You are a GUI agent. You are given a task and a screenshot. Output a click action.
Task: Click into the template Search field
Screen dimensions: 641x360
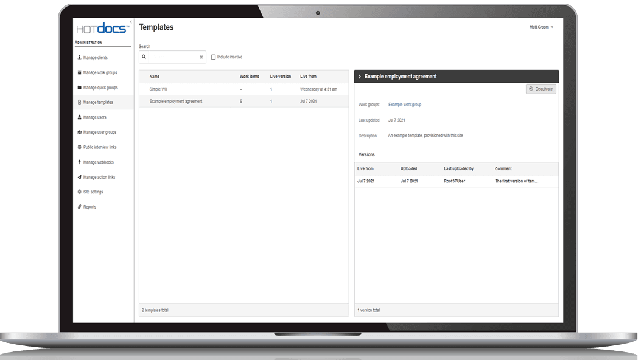(173, 57)
